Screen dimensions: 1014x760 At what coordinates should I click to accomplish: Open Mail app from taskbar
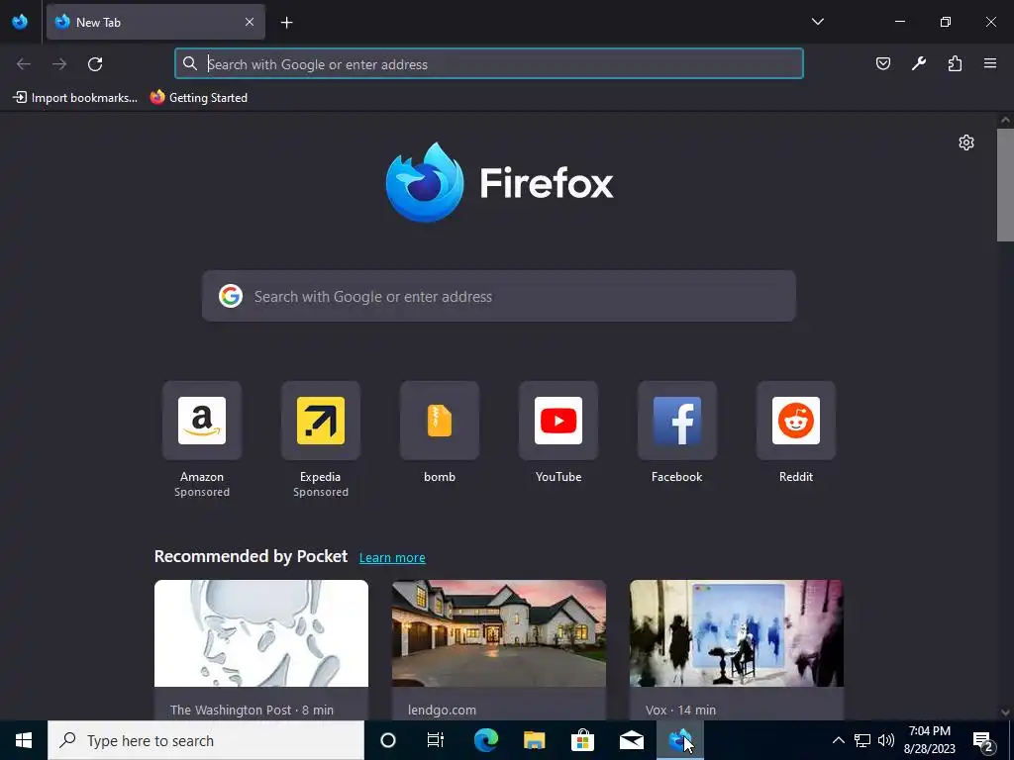point(631,740)
